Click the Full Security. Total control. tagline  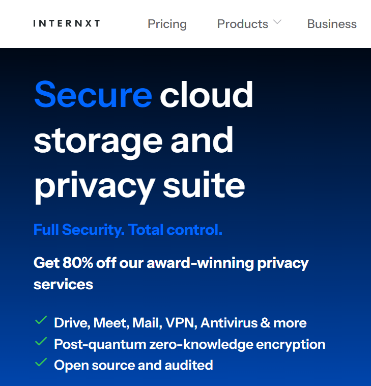[128, 230]
